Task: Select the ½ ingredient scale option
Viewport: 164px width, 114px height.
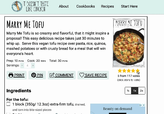Action: point(128,91)
